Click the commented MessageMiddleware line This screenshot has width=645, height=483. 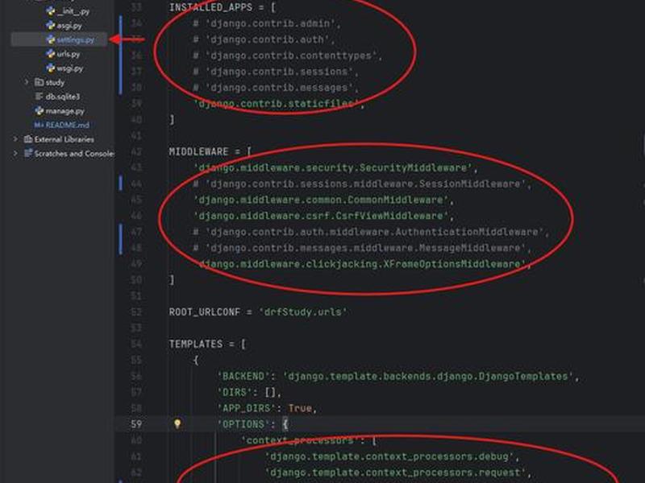click(x=362, y=248)
